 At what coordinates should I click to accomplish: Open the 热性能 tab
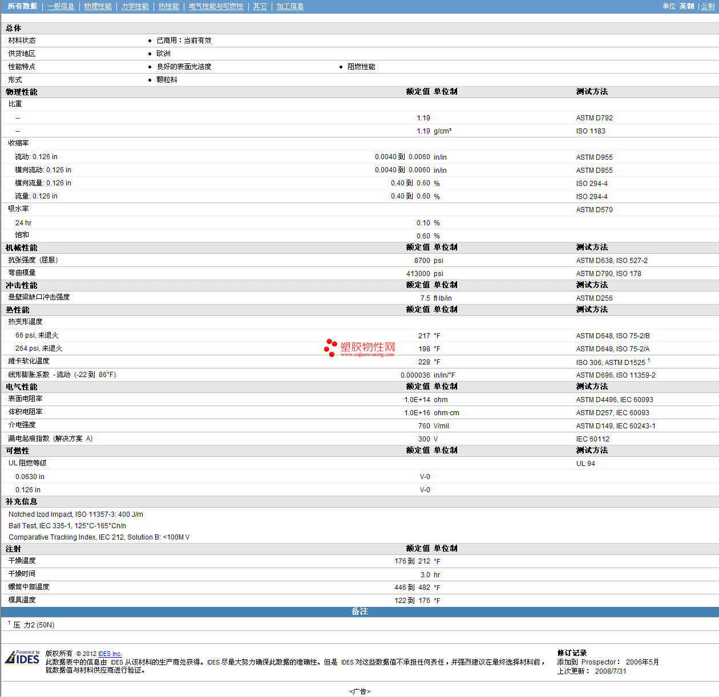click(168, 6)
